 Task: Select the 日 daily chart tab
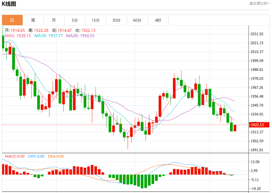12,20
